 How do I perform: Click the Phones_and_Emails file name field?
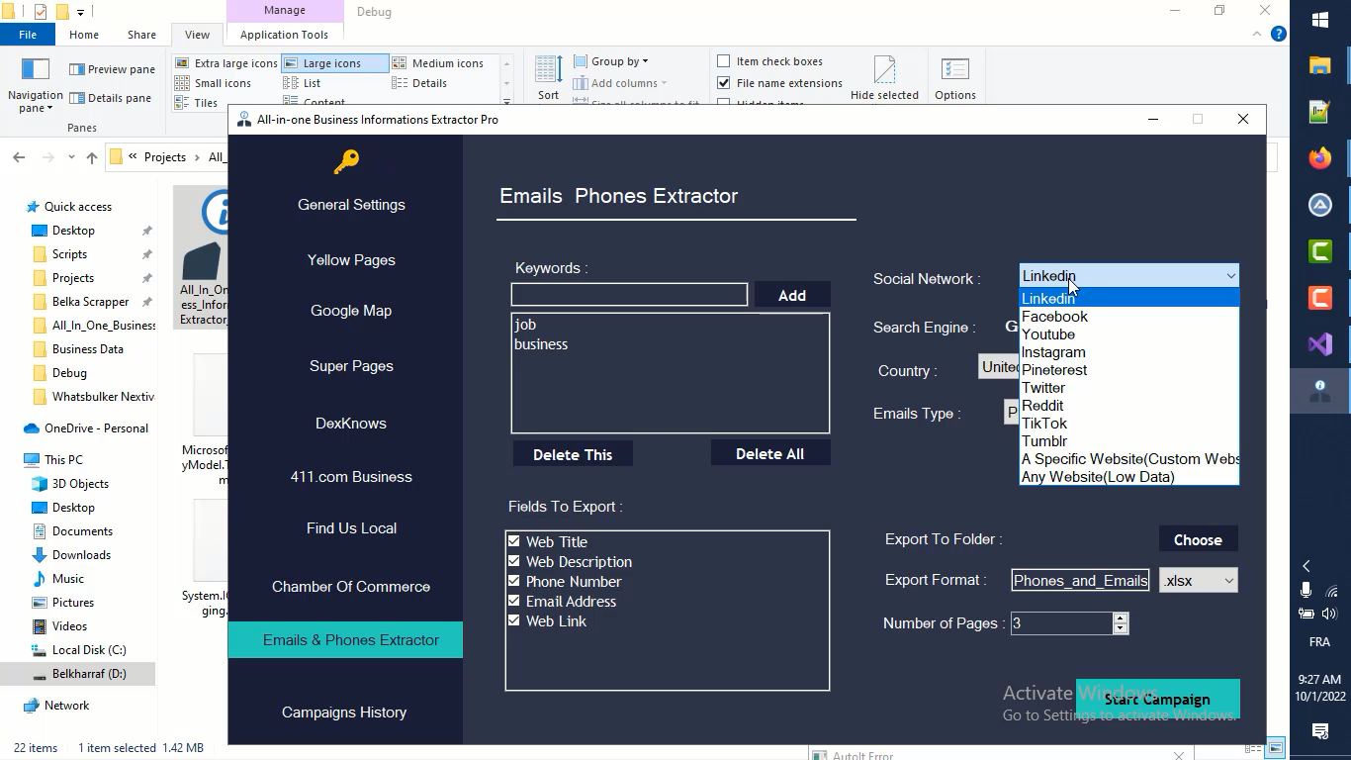1080,581
